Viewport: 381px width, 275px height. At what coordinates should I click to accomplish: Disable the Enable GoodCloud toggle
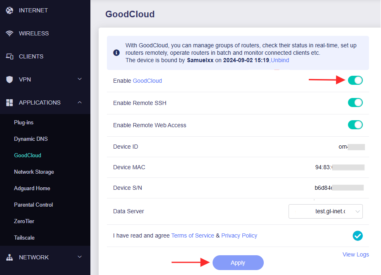coord(355,80)
